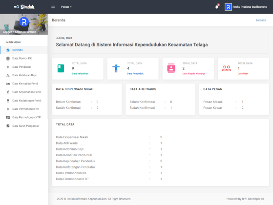Click the green book Kelurahan icon

click(61, 68)
